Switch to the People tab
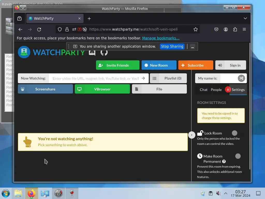This screenshot has width=265, height=199. (x=216, y=90)
